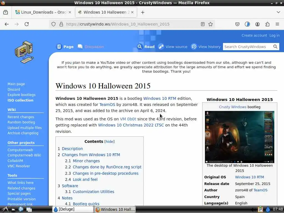The image size is (284, 213).
Task: Expand the list all tabs chevron
Action: (x=278, y=12)
